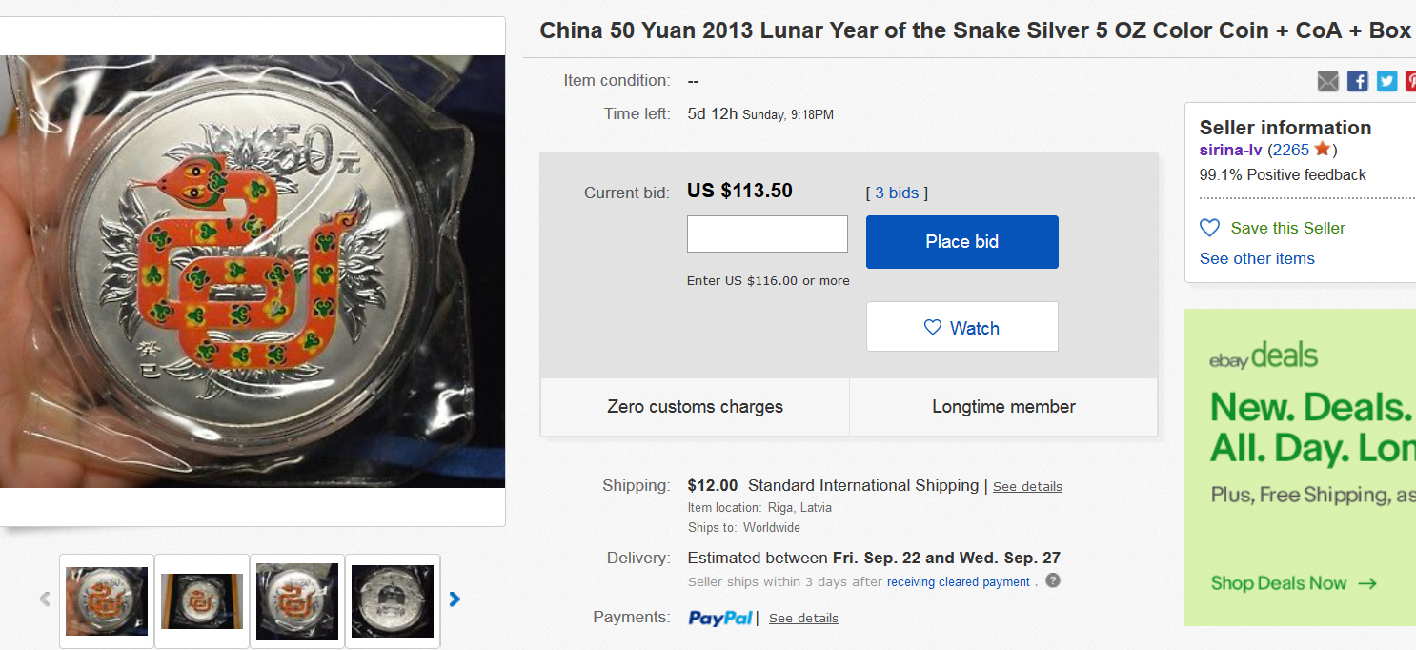Image resolution: width=1416 pixels, height=650 pixels.
Task: Click the seller feedback star icon
Action: click(x=1323, y=150)
